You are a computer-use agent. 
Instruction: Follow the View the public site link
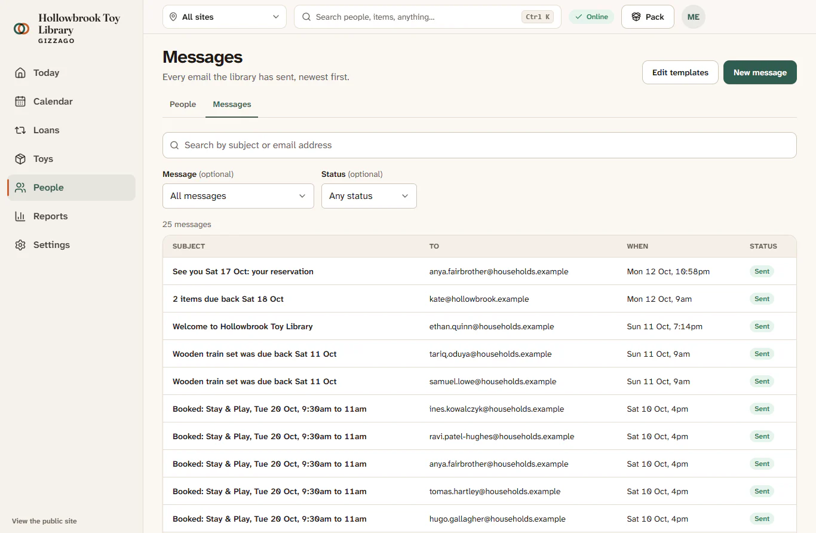click(x=44, y=521)
